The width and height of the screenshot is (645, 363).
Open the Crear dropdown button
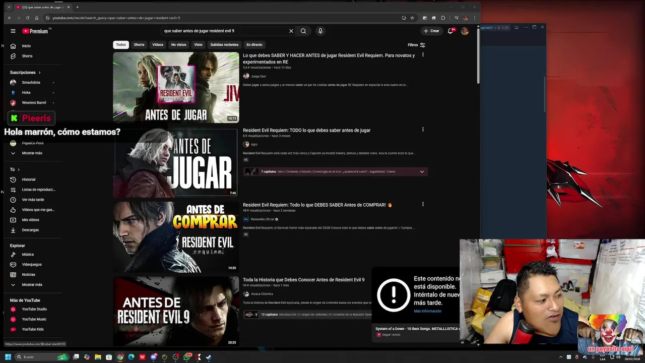[431, 31]
